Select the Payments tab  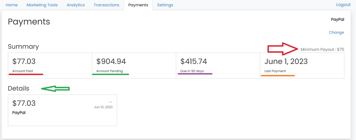138,5
